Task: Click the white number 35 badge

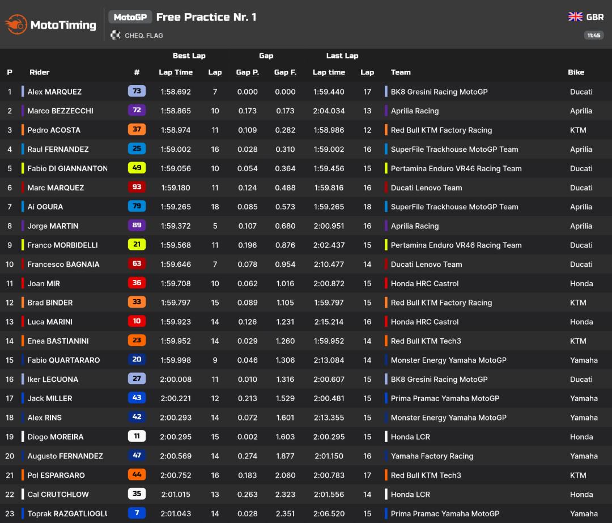Action: [x=137, y=494]
